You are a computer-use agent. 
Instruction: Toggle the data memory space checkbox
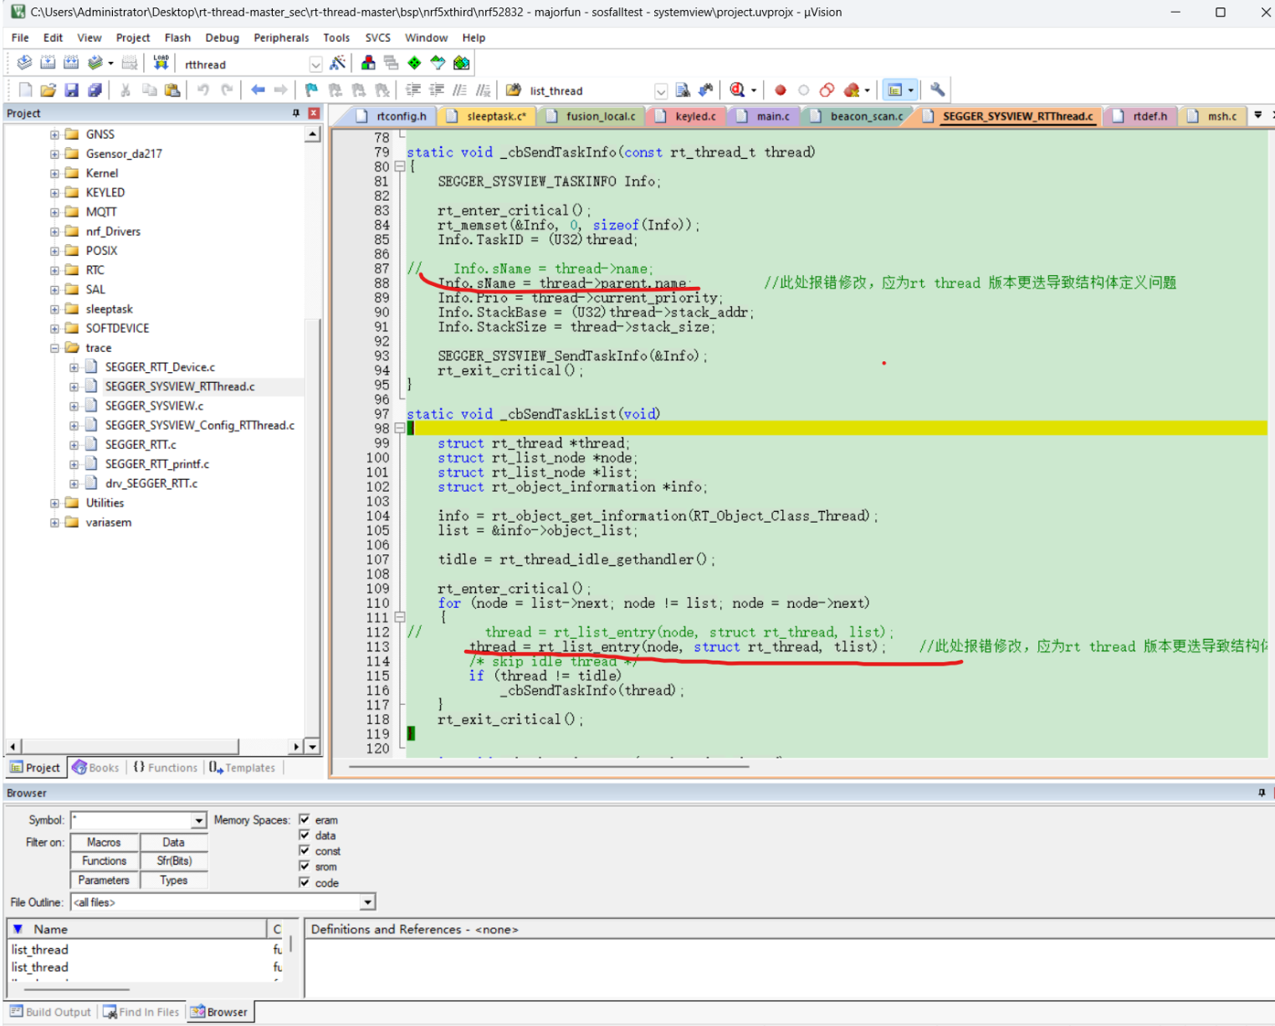[305, 835]
